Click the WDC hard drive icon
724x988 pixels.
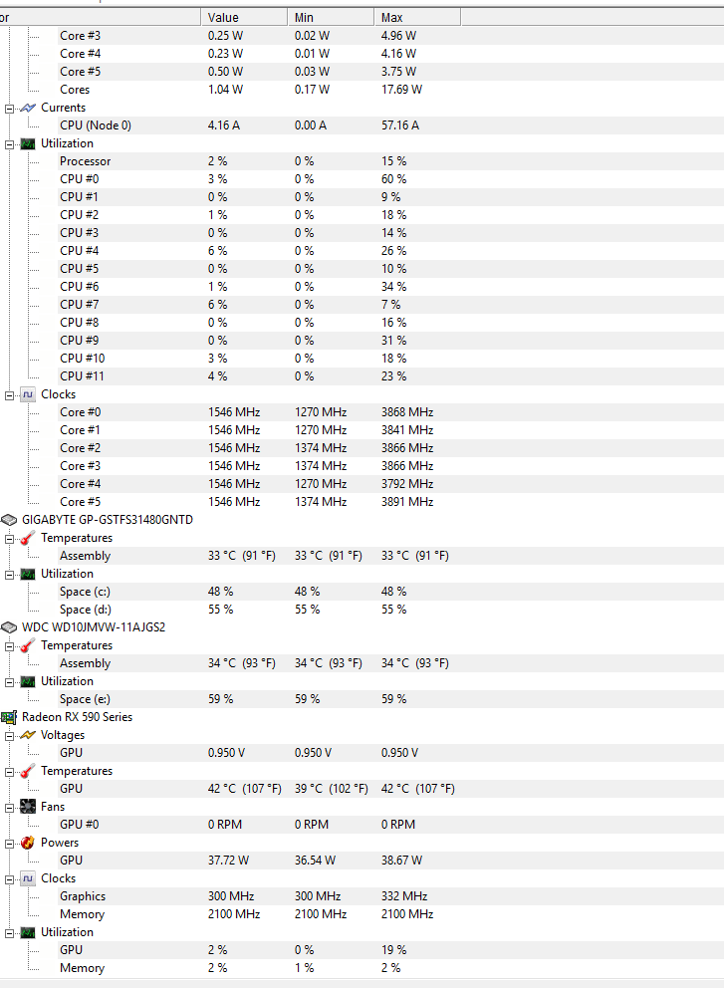tap(9, 627)
